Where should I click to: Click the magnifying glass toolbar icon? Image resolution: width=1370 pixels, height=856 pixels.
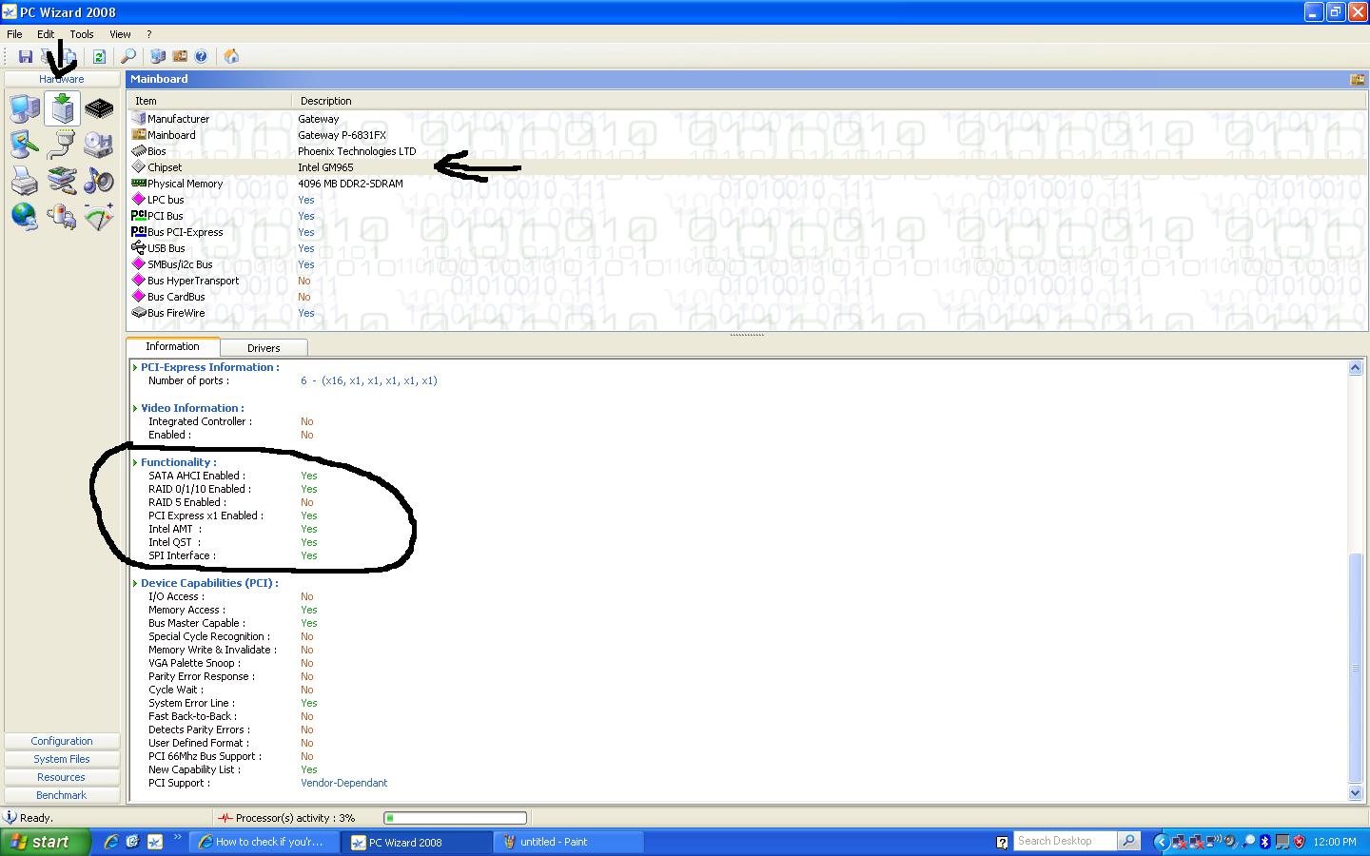(x=128, y=57)
